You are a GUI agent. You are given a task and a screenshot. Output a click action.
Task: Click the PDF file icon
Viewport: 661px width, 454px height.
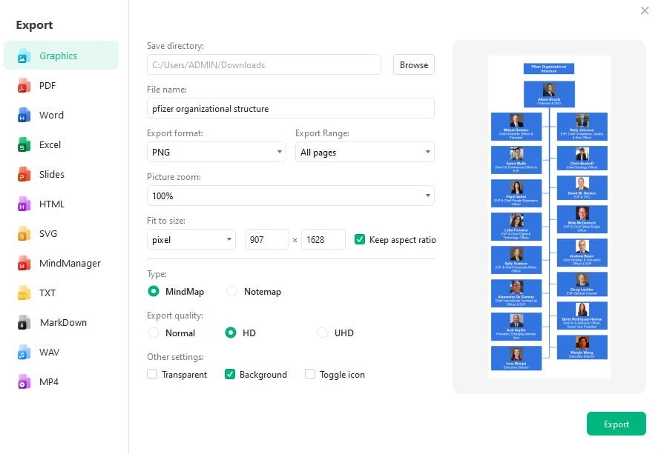(24, 85)
